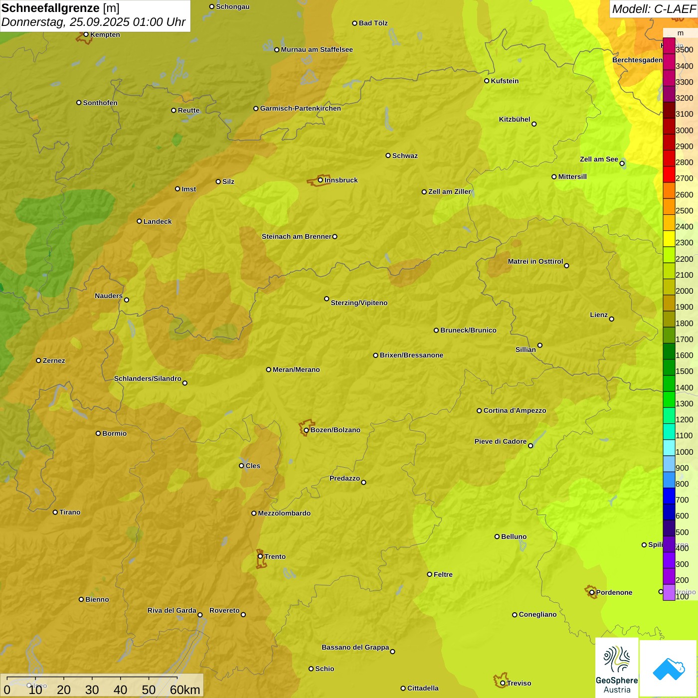Click the Cortina d'Ampezzo location dot
The width and height of the screenshot is (698, 698).
pos(479,411)
